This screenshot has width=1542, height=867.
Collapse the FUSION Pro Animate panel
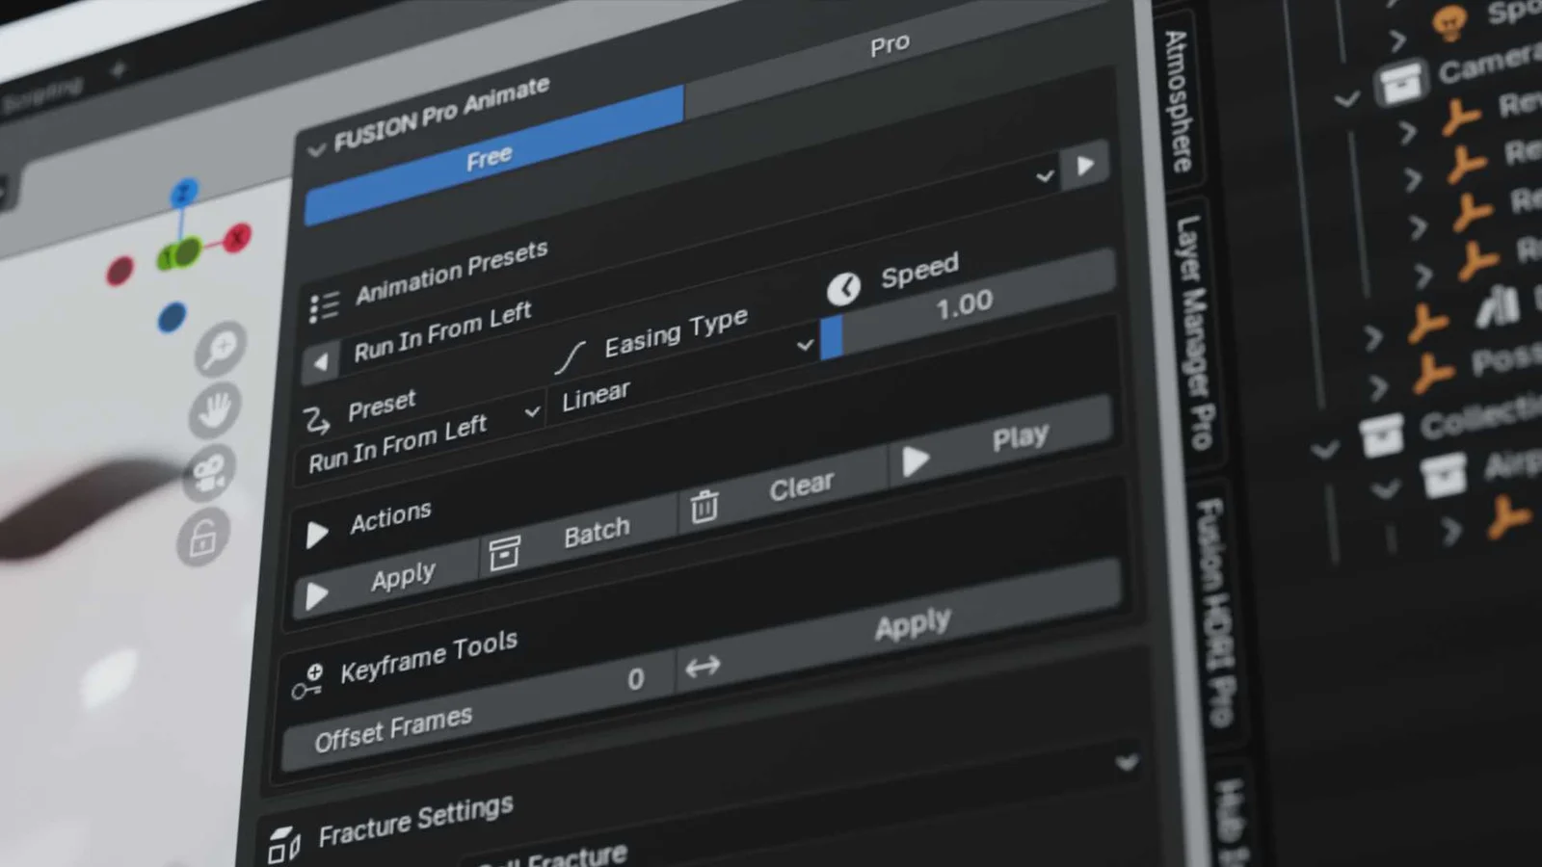tap(316, 150)
